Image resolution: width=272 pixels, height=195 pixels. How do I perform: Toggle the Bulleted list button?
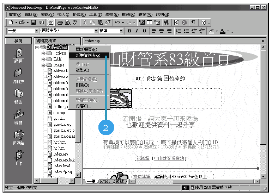tap(186, 31)
